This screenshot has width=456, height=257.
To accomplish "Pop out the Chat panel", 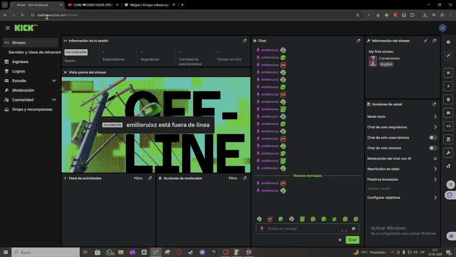I will point(358,41).
